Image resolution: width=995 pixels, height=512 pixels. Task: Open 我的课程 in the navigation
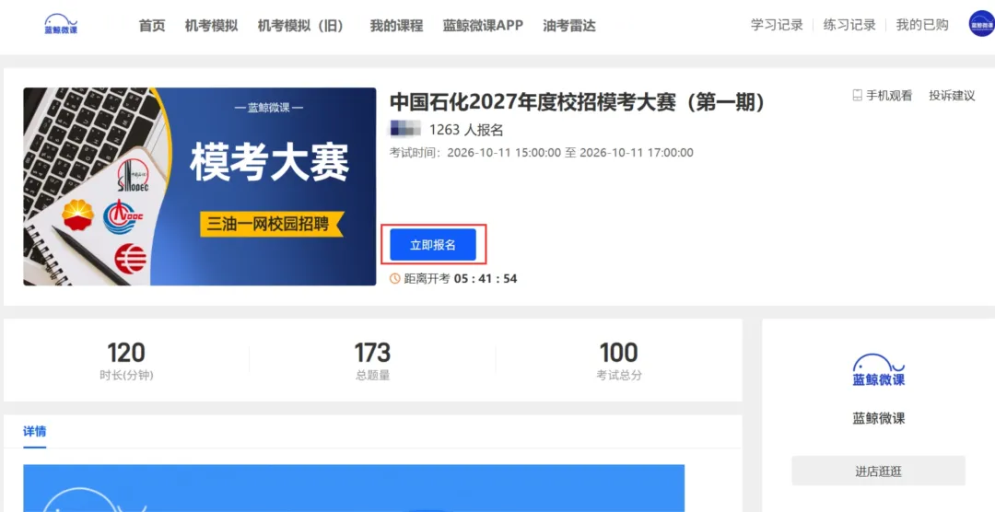tap(396, 26)
